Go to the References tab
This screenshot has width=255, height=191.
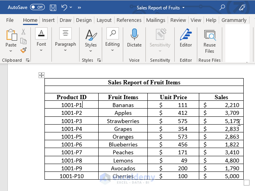(129, 20)
